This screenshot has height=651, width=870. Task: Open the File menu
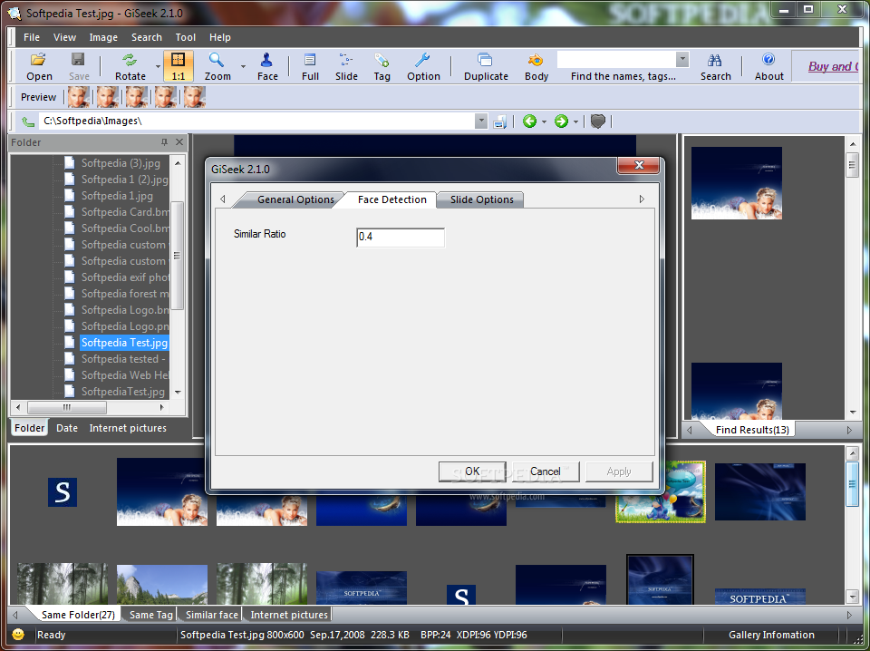32,37
